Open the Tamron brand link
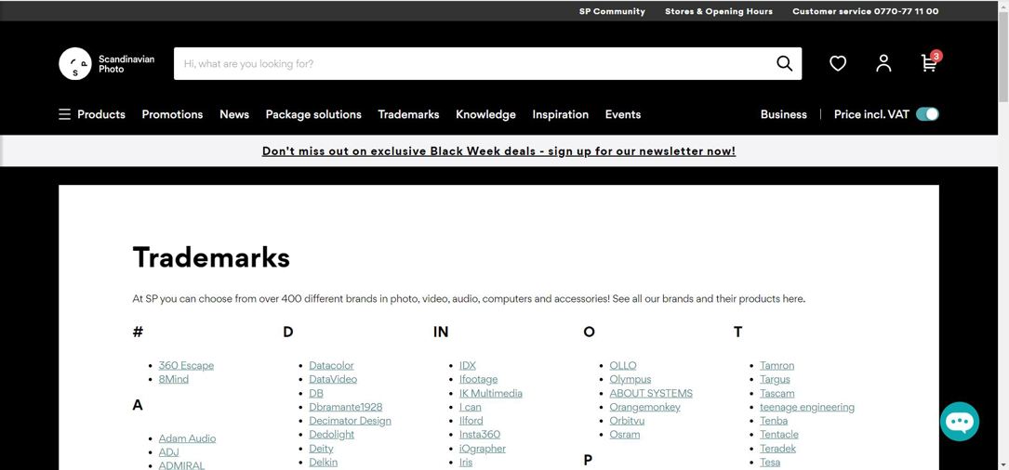Image resolution: width=1009 pixels, height=470 pixels. [x=777, y=365]
